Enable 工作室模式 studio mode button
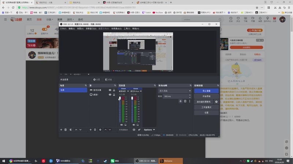The width and height of the screenshot is (293, 164). point(206,107)
